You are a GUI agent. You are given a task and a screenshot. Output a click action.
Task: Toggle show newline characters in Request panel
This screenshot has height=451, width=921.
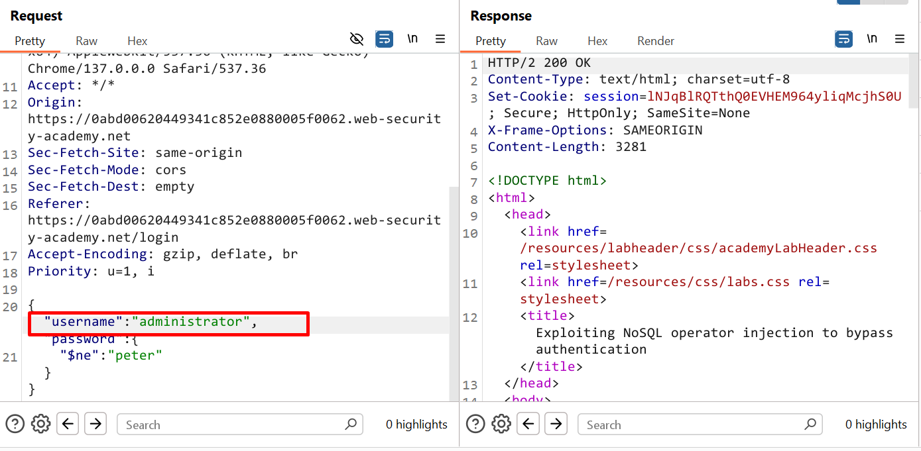[412, 39]
